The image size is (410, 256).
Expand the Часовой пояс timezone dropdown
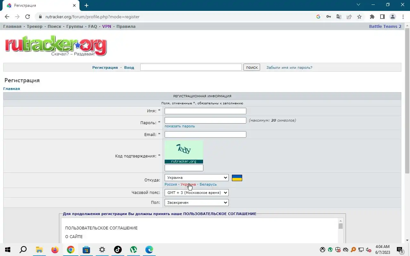(196, 193)
